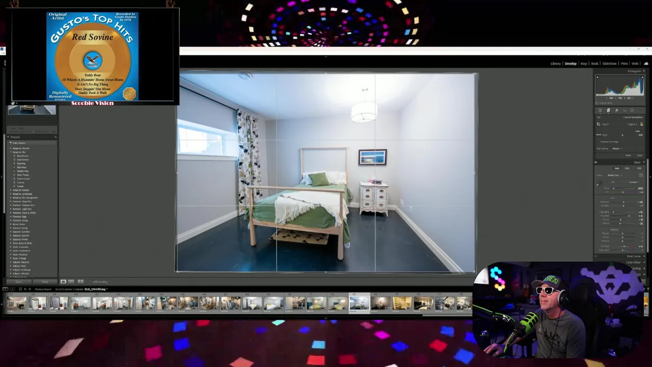Click the cloud sync status icon
Screen dimensions: 652x367
pyautogui.click(x=646, y=64)
